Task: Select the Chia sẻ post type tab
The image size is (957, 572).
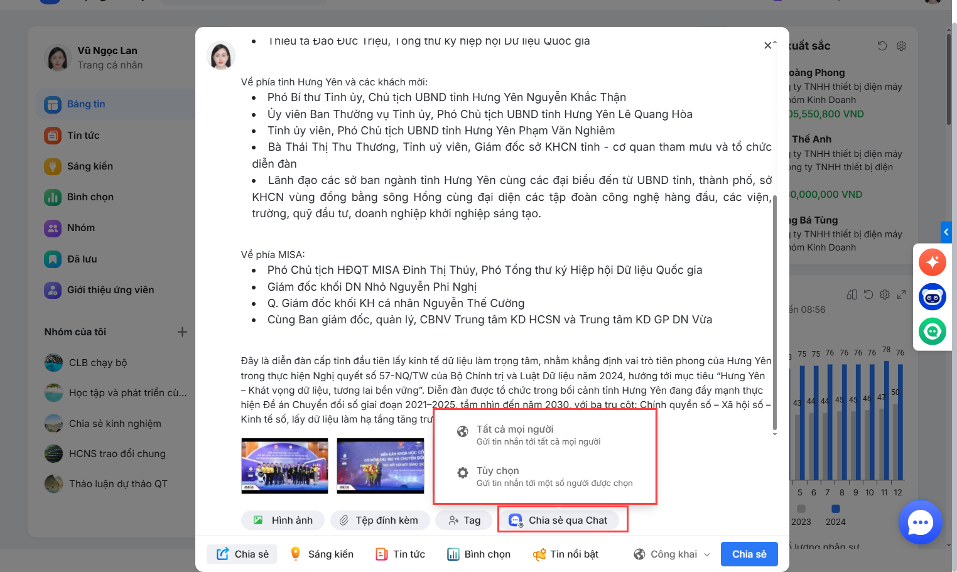Action: [x=242, y=554]
